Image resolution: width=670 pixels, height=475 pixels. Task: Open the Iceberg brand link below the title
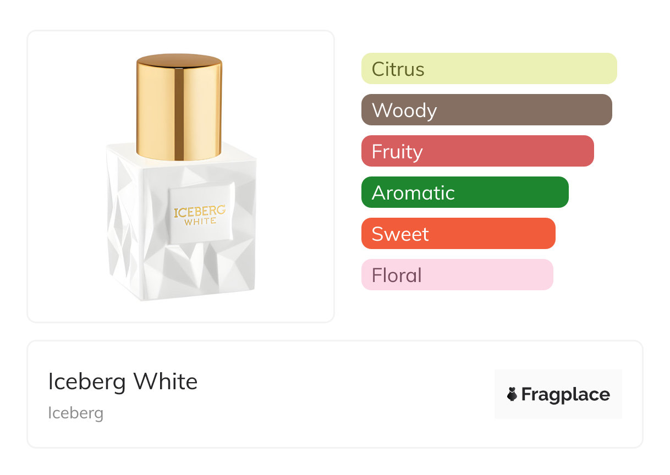point(75,412)
